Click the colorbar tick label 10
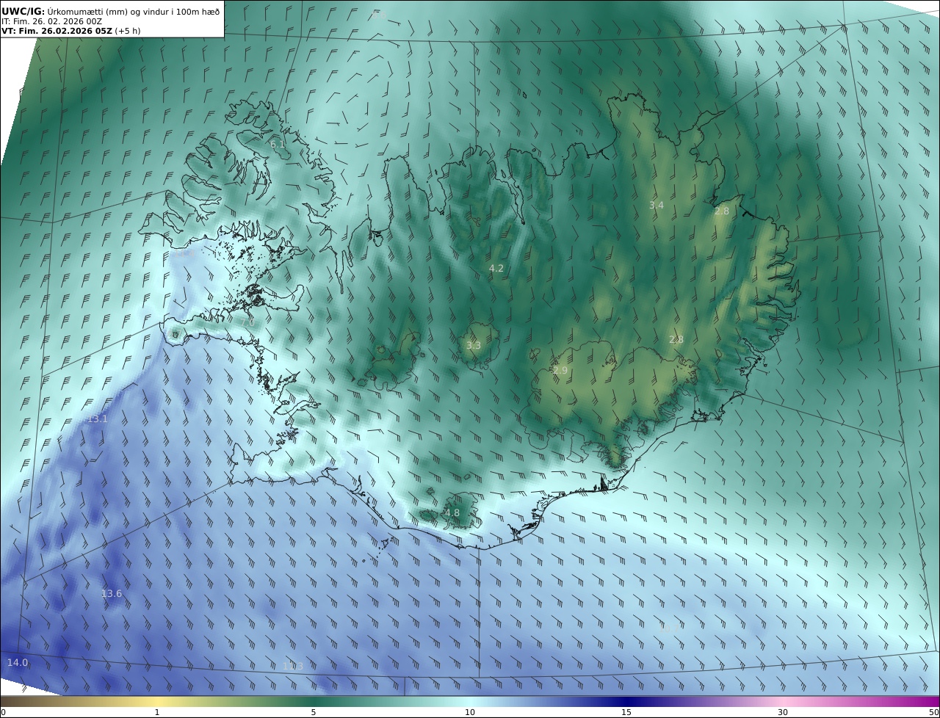940x718 pixels. tap(470, 712)
